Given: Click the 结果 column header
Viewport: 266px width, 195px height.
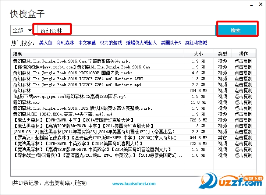Looking at the screenshot, I should click(97, 54).
